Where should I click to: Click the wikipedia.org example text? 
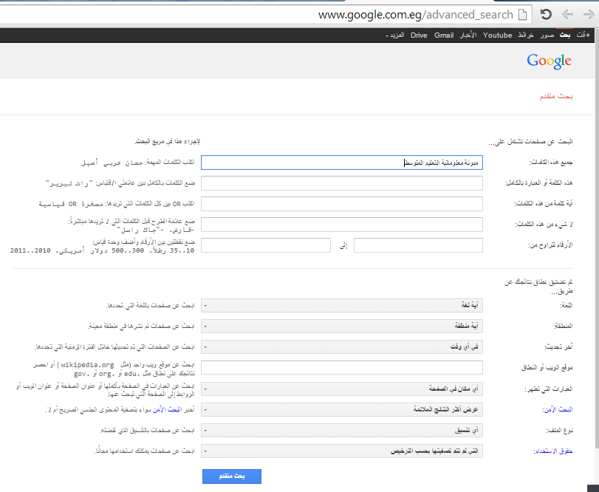pyautogui.click(x=87, y=365)
